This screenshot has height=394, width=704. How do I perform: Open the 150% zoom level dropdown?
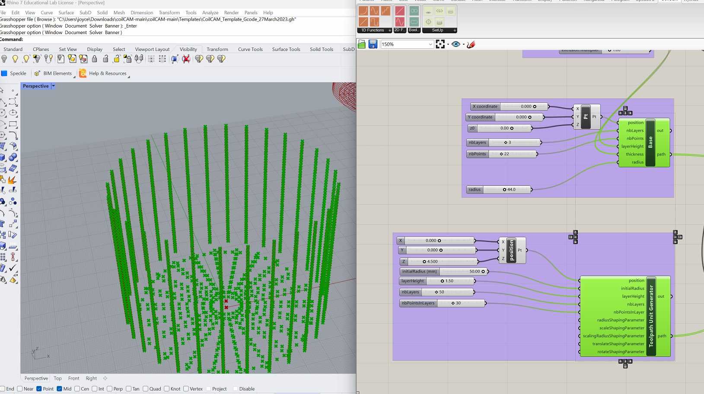click(430, 44)
